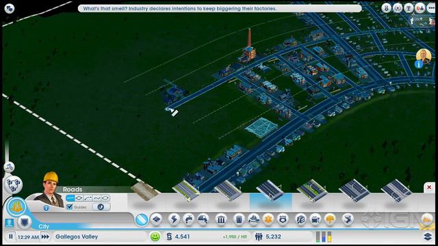Open the region view hearts icon
The width and height of the screenshot is (438, 246).
pyautogui.click(x=13, y=184)
